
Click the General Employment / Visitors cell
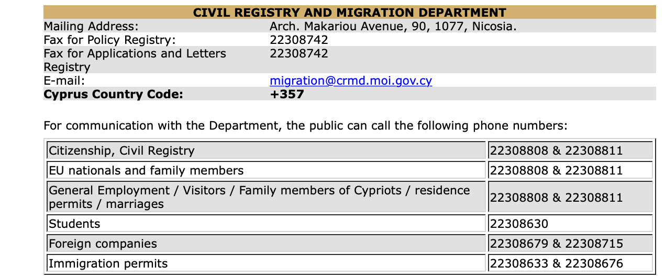tap(259, 197)
